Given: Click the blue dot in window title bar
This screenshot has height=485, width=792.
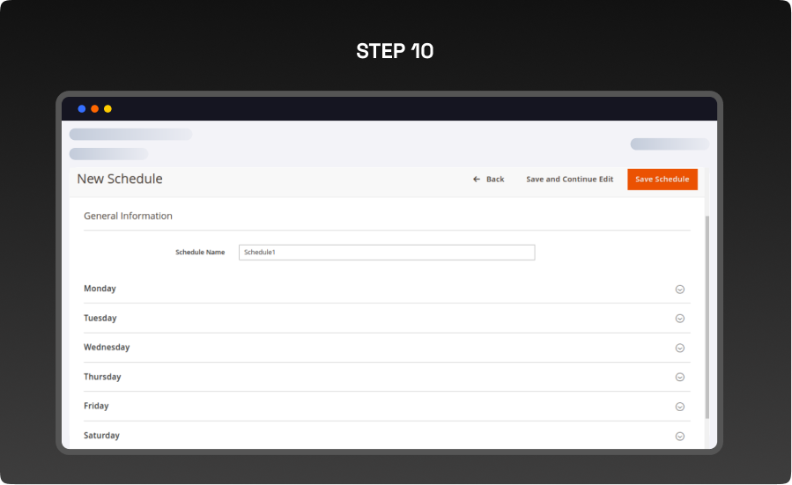Looking at the screenshot, I should pyautogui.click(x=82, y=109).
